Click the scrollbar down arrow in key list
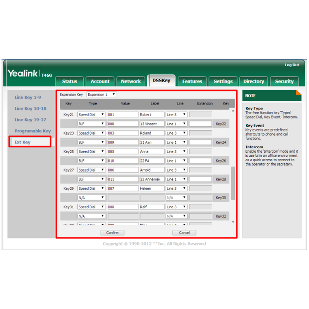 click(x=233, y=222)
